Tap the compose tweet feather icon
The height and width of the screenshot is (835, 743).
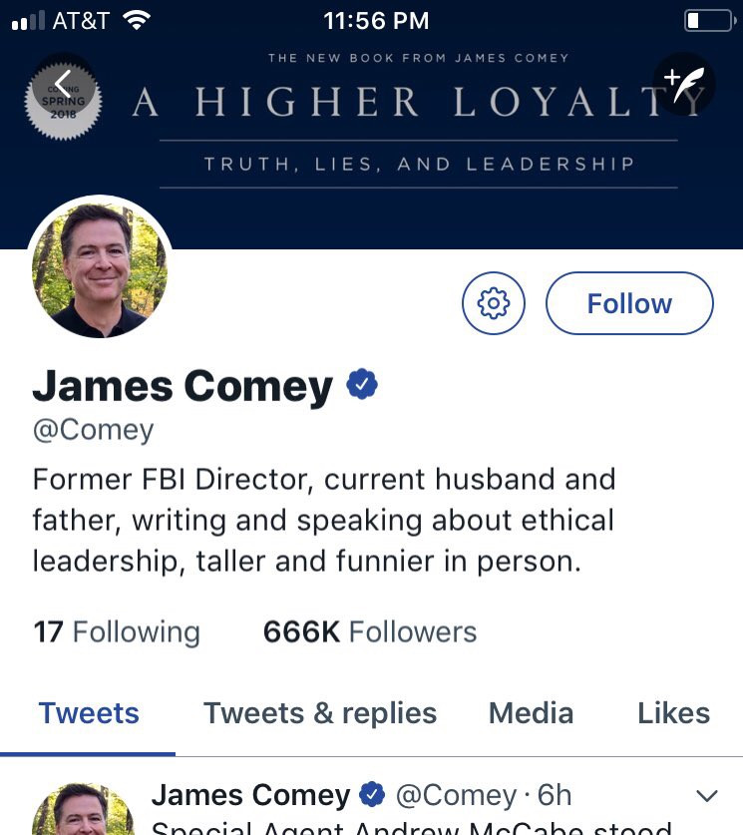tap(684, 84)
